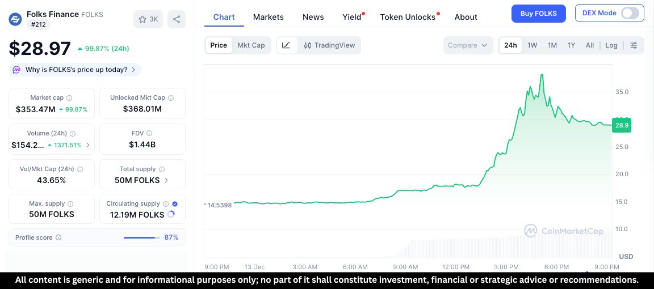Expand Total supply 50M FOLKS chevron
Viewport: 654px width, 289px height.
pos(166,180)
